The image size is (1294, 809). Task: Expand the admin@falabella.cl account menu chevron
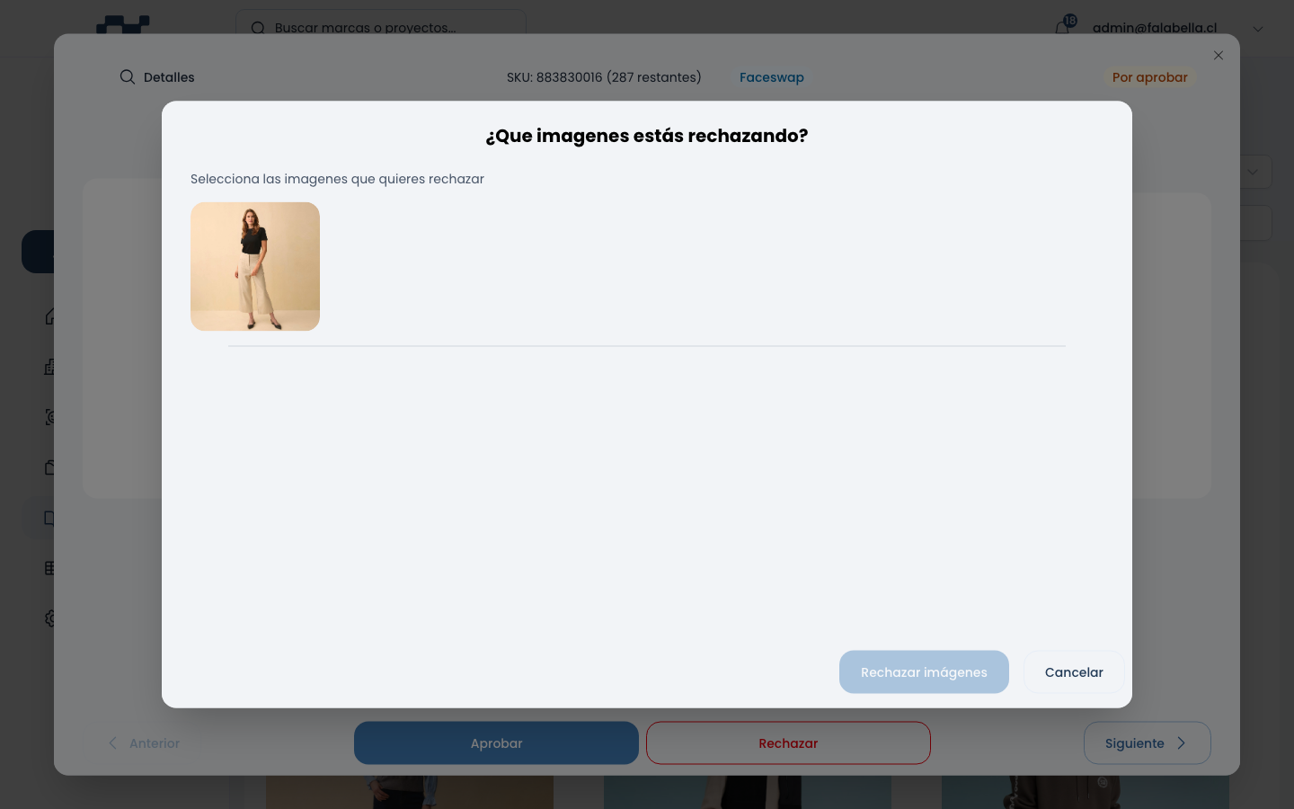(1258, 29)
